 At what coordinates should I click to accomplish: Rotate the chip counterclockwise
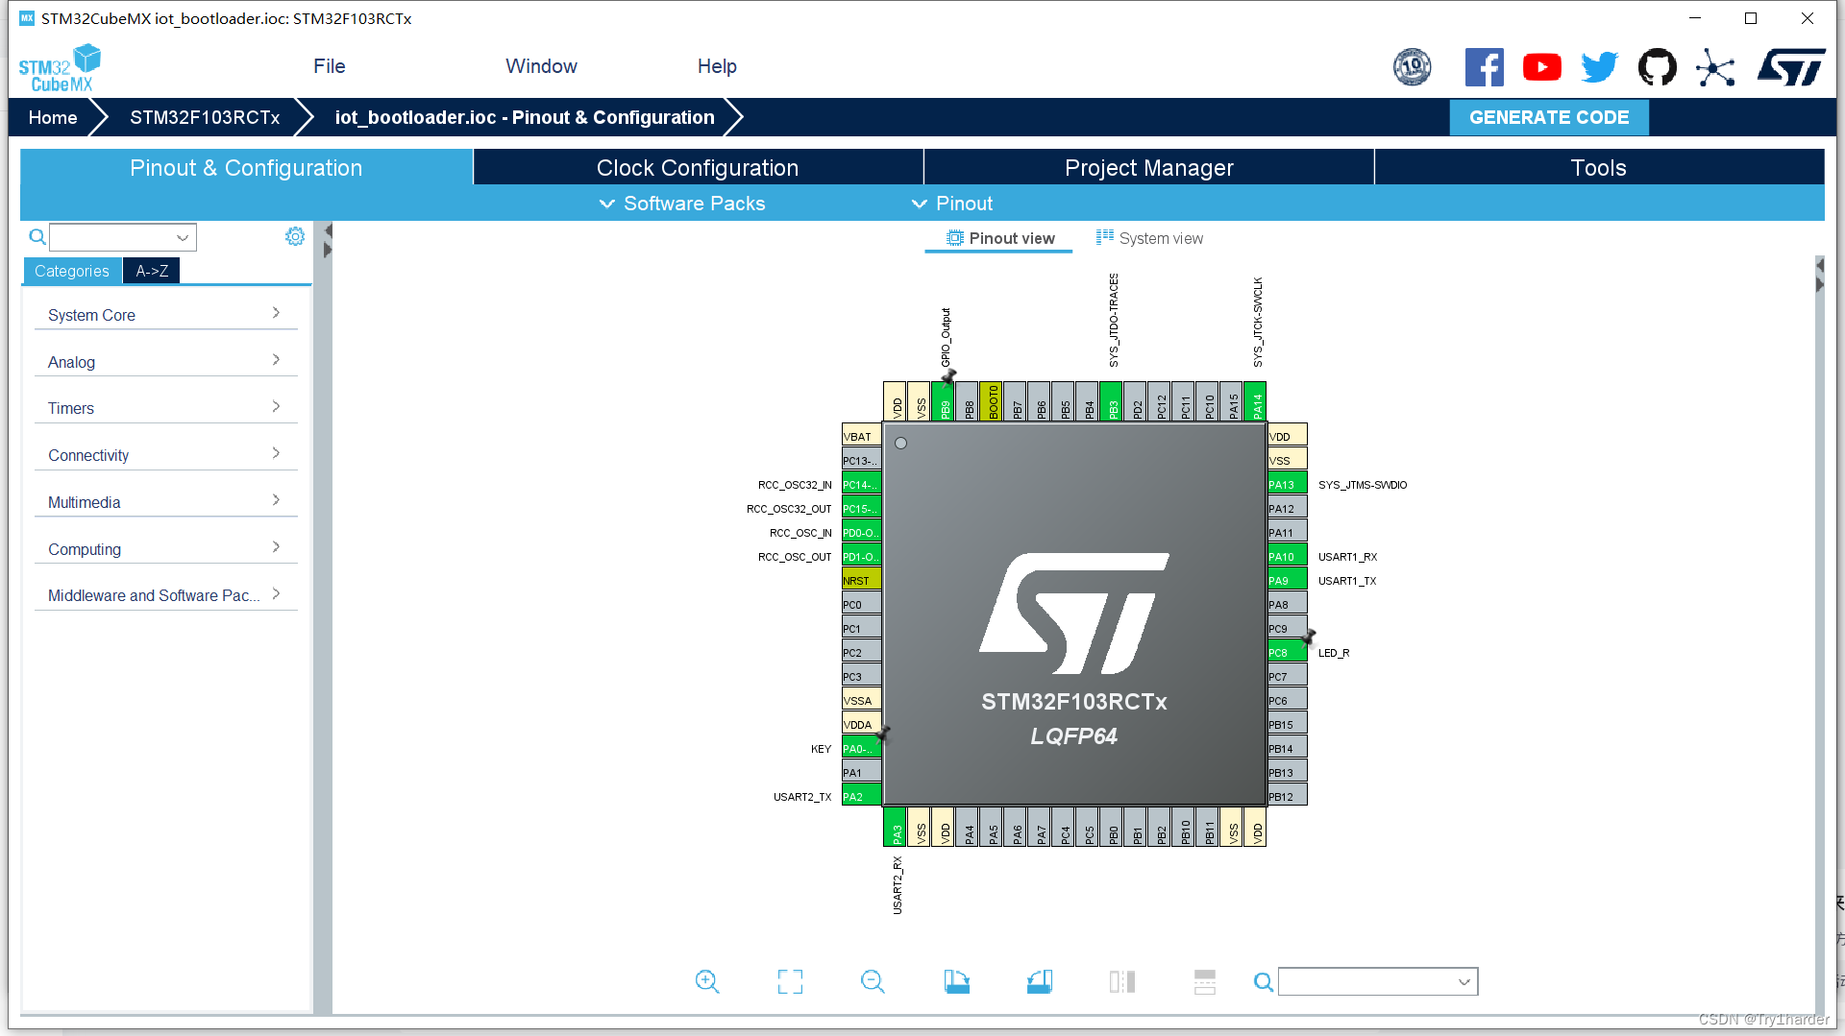1039,981
